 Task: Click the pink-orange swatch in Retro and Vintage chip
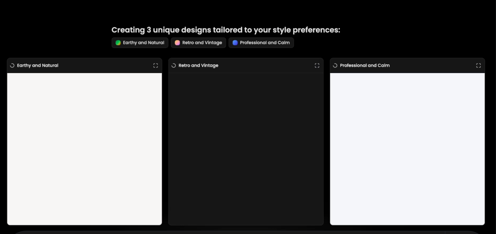177,43
